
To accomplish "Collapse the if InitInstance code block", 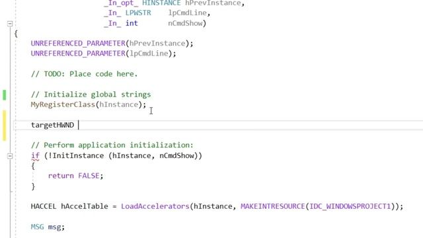I will click(x=10, y=156).
